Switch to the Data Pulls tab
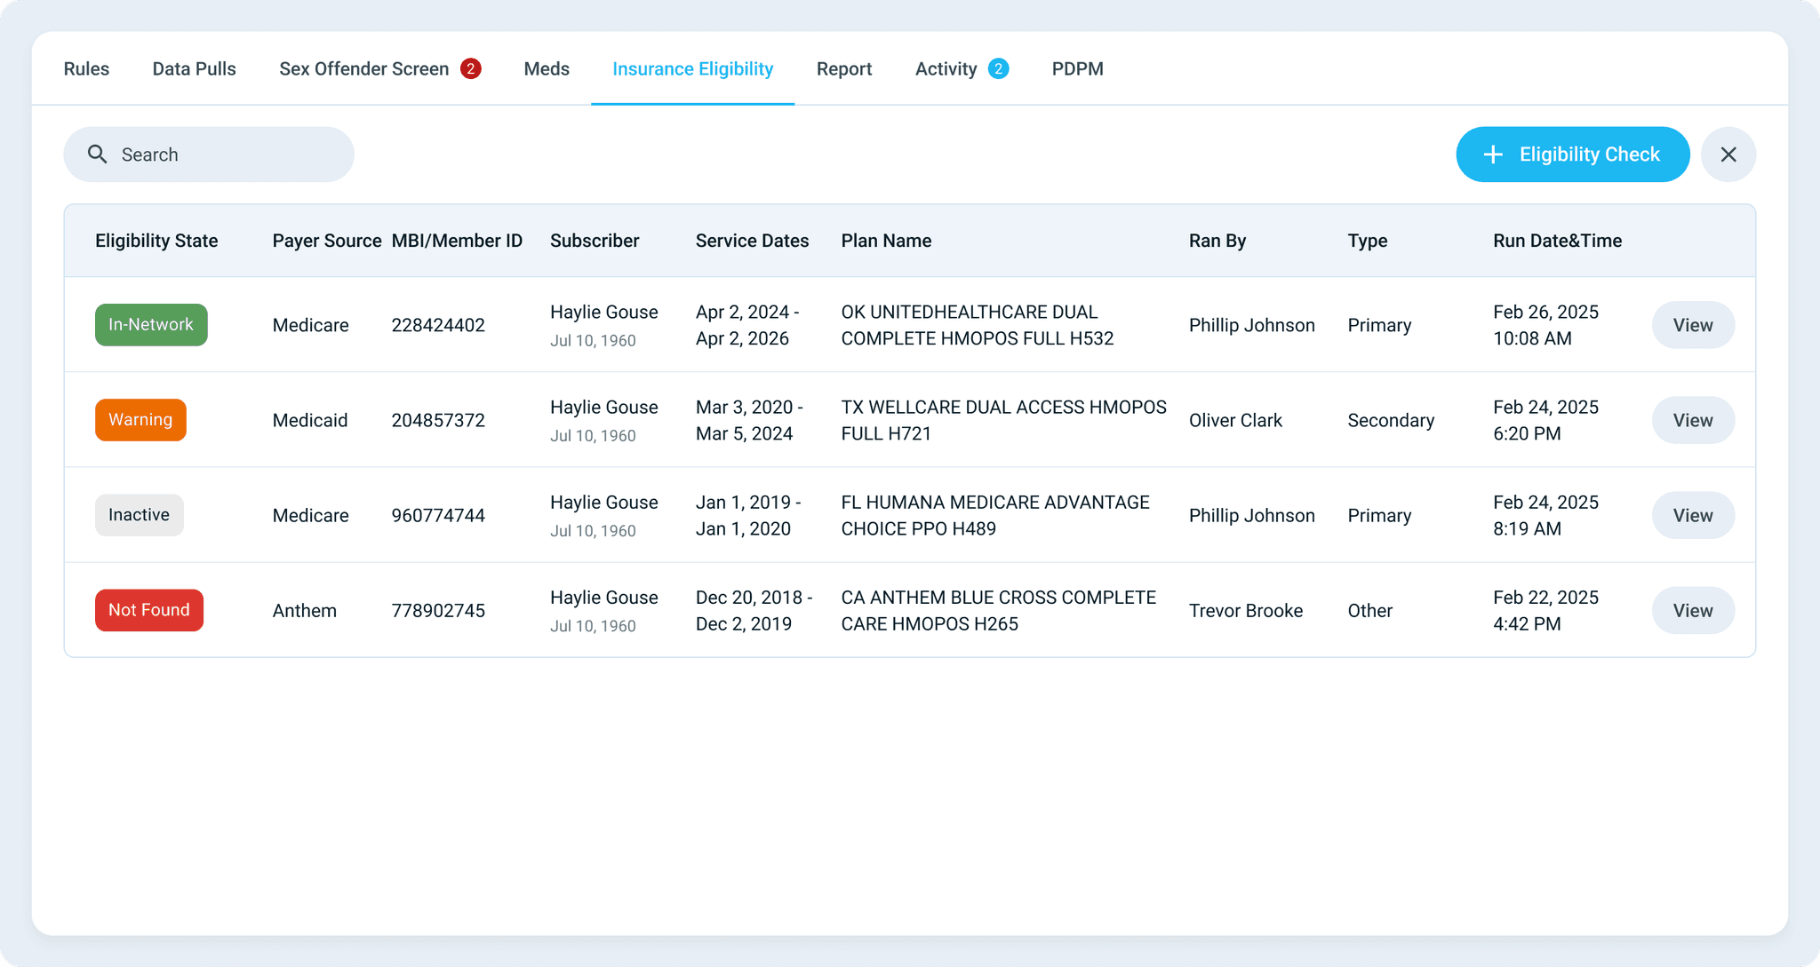 pyautogui.click(x=194, y=68)
